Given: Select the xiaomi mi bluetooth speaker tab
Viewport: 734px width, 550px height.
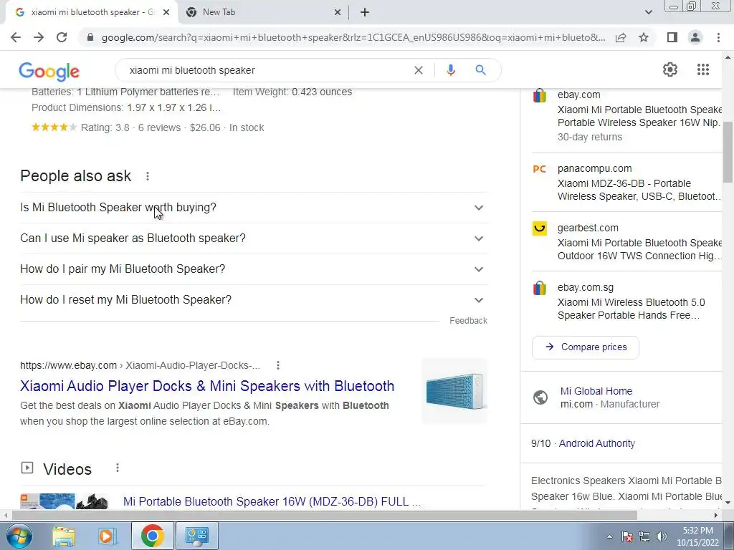Looking at the screenshot, I should (x=91, y=13).
